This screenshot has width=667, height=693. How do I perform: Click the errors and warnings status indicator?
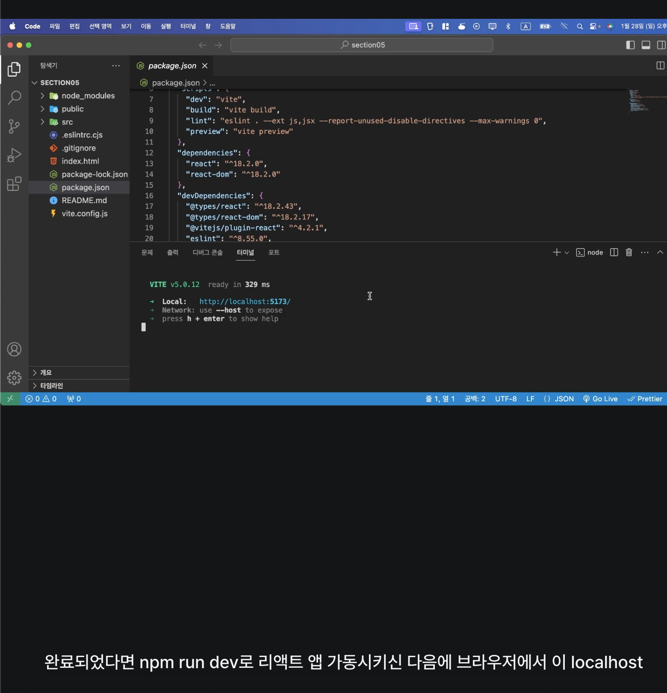pyautogui.click(x=41, y=399)
